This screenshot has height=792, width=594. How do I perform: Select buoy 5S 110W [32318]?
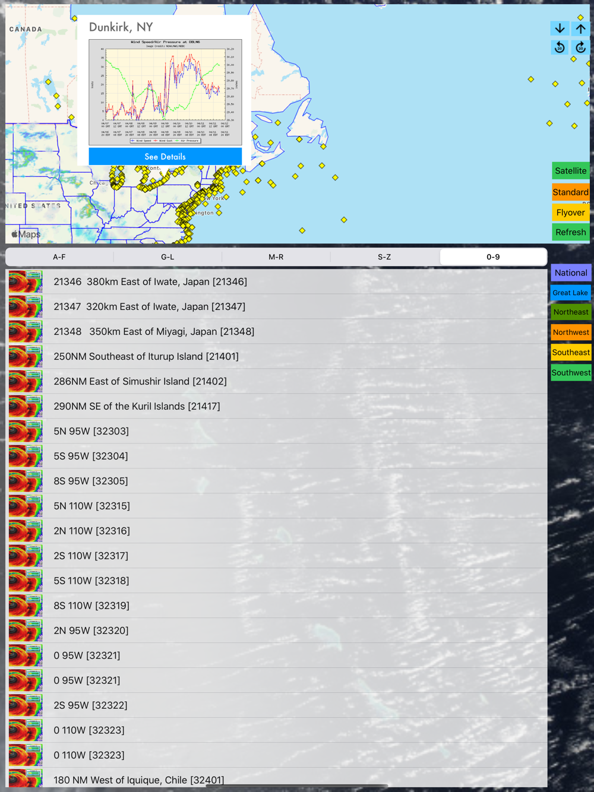(x=277, y=581)
